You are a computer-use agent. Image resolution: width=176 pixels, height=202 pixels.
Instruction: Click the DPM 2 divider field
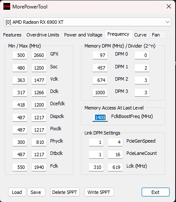pos(142,80)
